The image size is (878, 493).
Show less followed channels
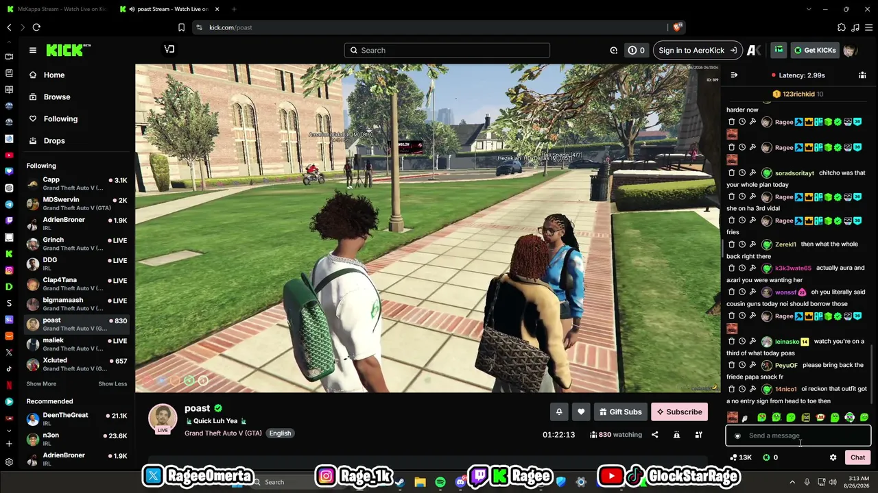(x=112, y=384)
